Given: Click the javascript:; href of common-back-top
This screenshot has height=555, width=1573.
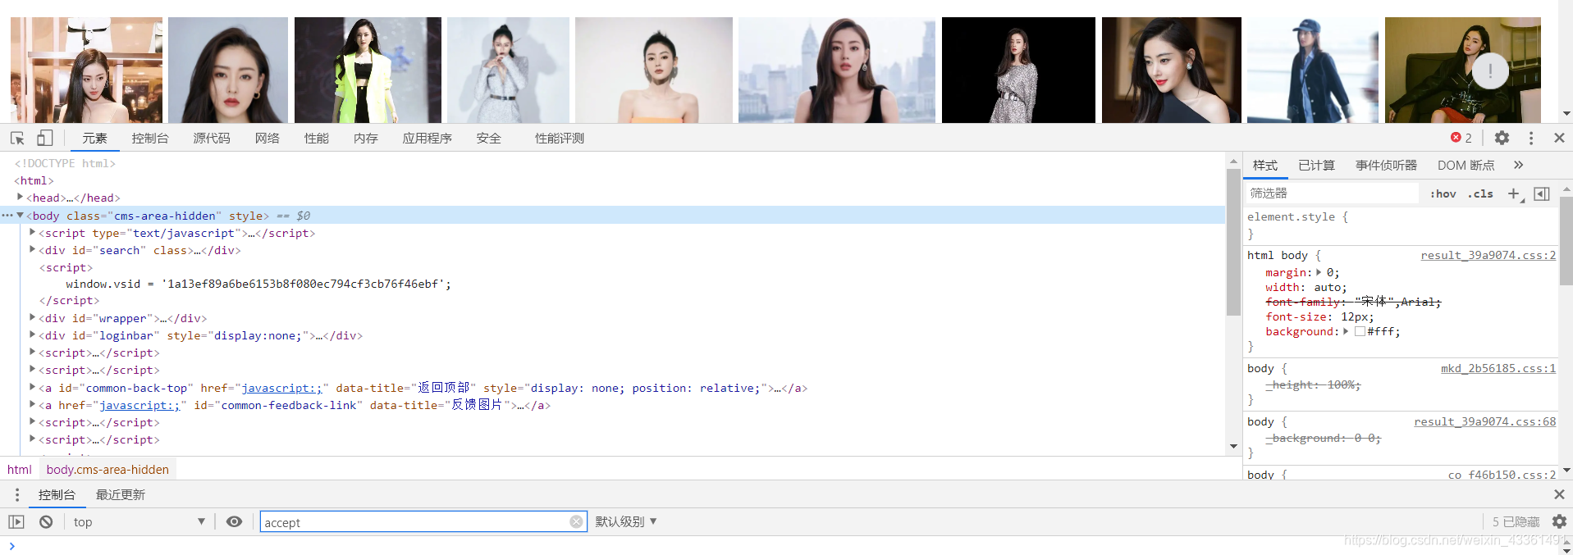Looking at the screenshot, I should click(x=281, y=388).
